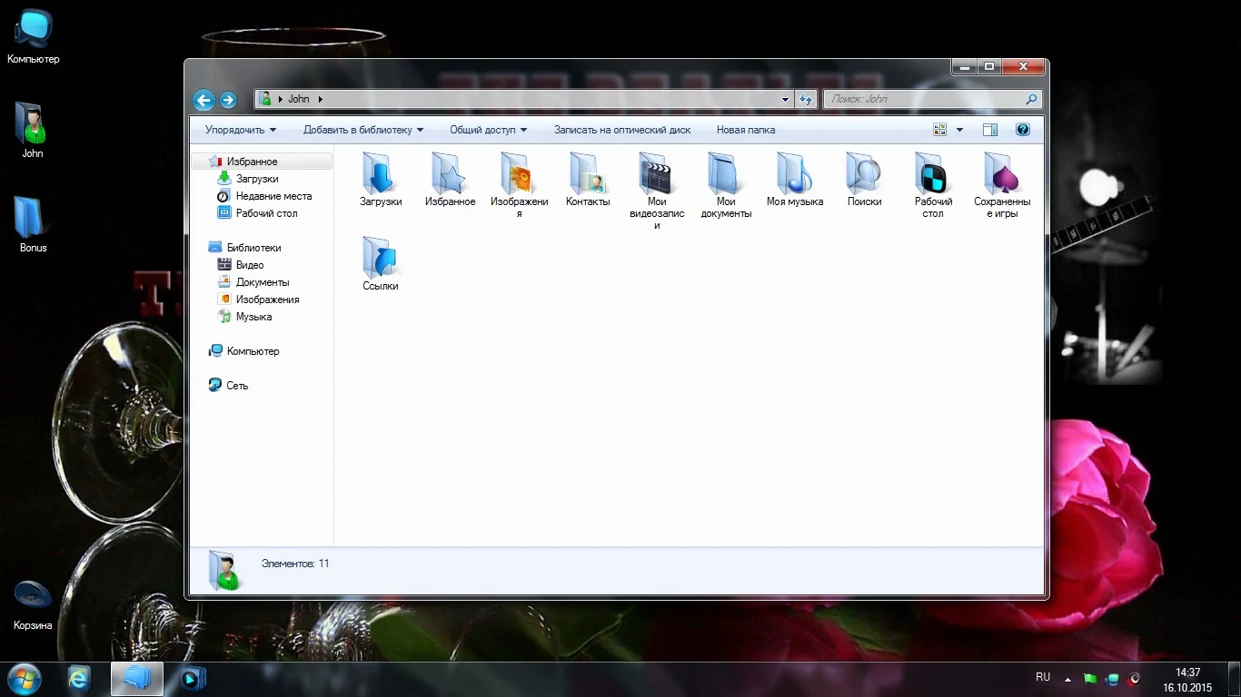Expand the Упорядочить dropdown menu
The height and width of the screenshot is (697, 1241).
[x=241, y=130]
